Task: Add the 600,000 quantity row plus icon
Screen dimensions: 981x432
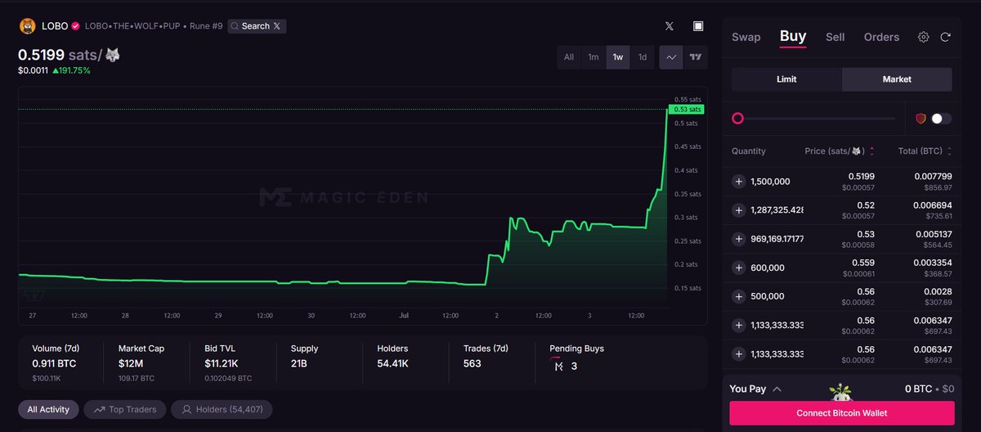Action: point(739,268)
